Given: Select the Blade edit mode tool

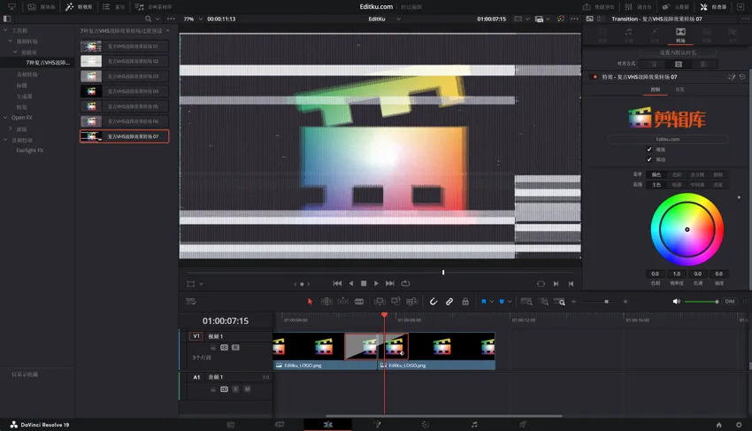Looking at the screenshot, I should click(x=359, y=302).
